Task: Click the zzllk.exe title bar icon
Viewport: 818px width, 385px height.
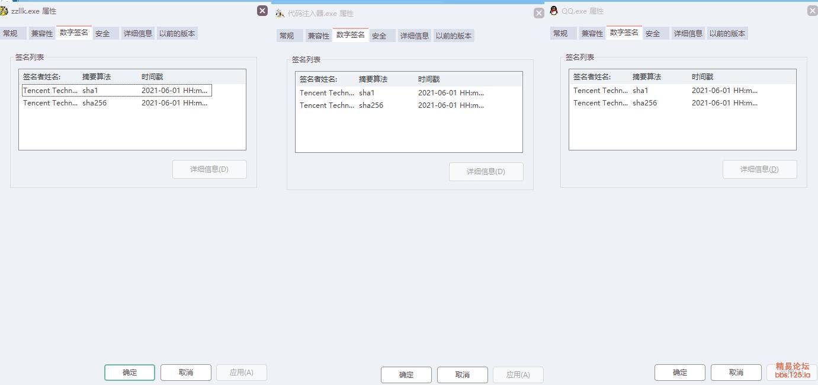Action: (x=4, y=11)
